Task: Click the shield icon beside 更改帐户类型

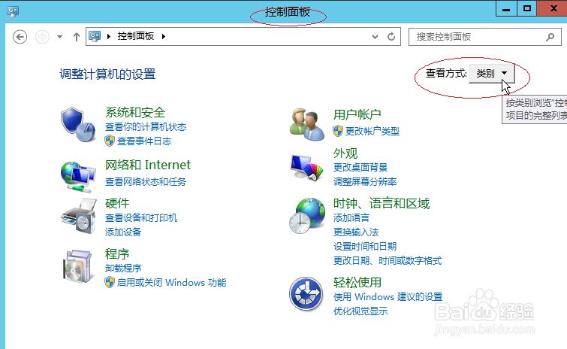Action: 338,131
